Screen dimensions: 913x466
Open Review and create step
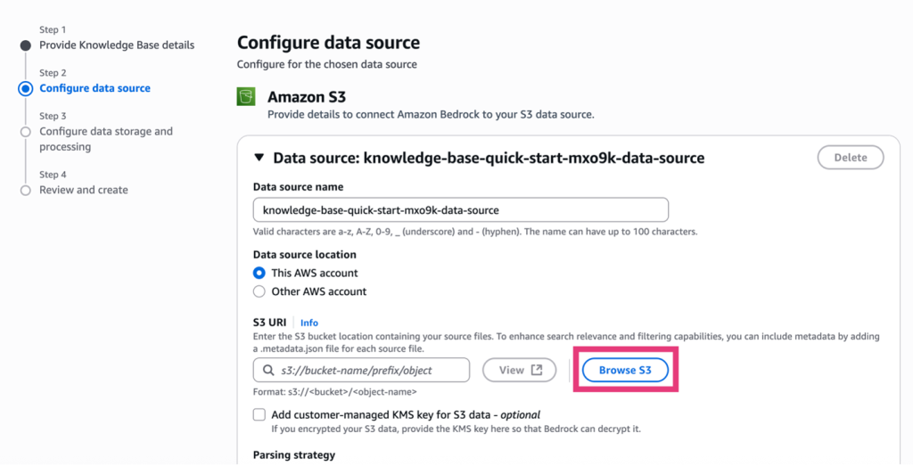(x=84, y=190)
